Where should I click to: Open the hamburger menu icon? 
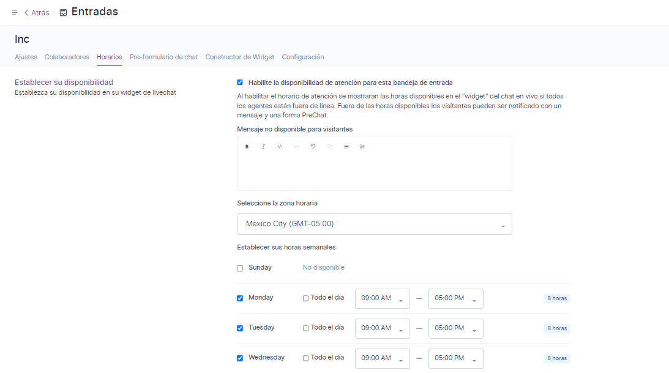tap(15, 13)
